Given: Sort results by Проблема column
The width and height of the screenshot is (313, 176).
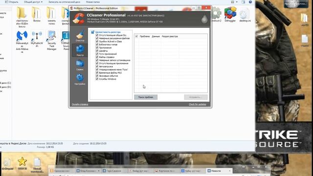Looking at the screenshot, I should pos(145,36).
